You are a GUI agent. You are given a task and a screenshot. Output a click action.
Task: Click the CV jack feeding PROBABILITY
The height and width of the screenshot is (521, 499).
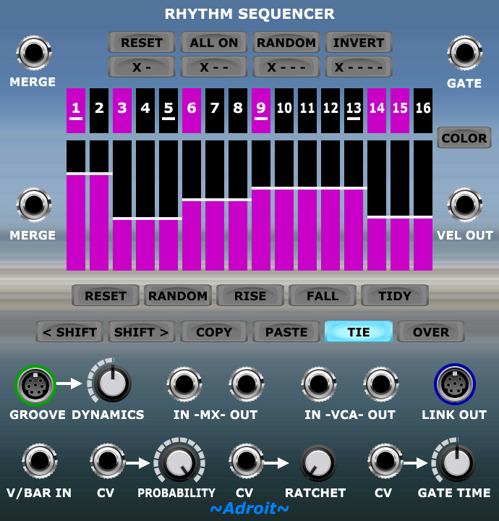[107, 461]
